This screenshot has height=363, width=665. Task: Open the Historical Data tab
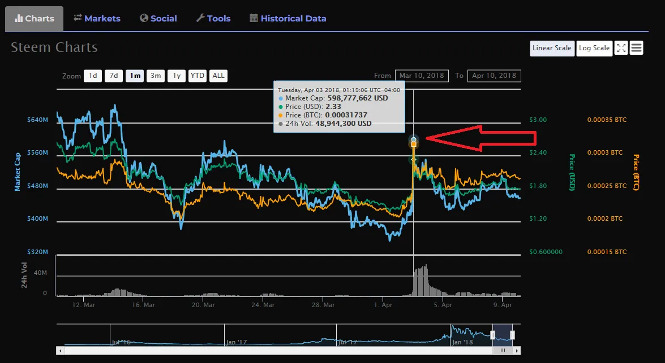(288, 19)
